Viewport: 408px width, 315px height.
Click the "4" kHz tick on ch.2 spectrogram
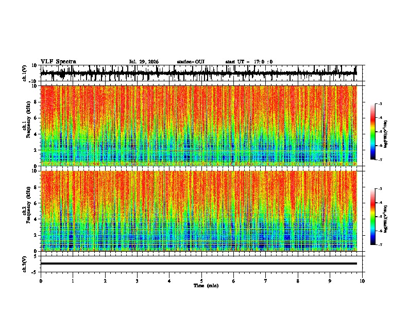point(36,219)
